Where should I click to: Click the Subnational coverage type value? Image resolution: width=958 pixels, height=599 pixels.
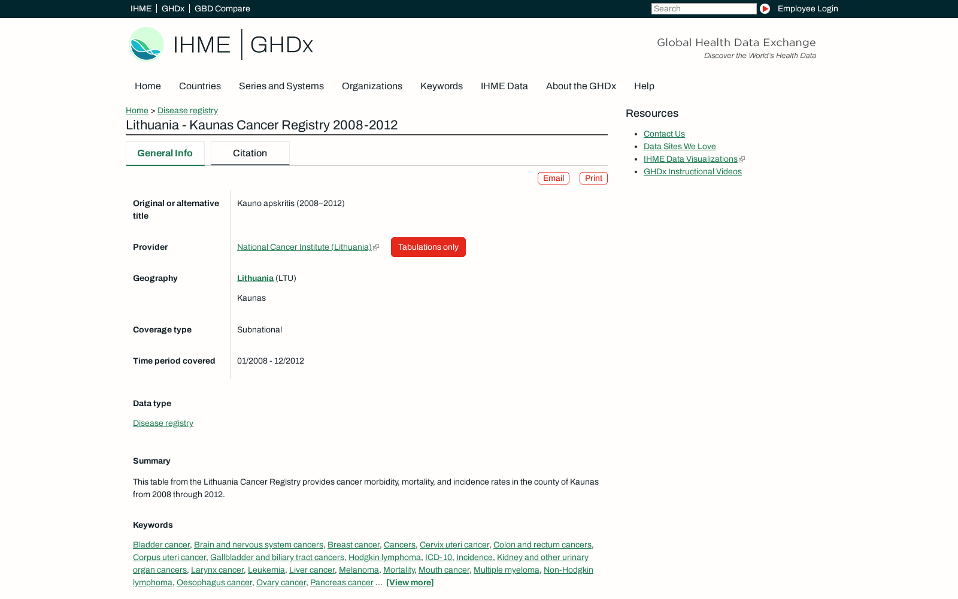[259, 329]
